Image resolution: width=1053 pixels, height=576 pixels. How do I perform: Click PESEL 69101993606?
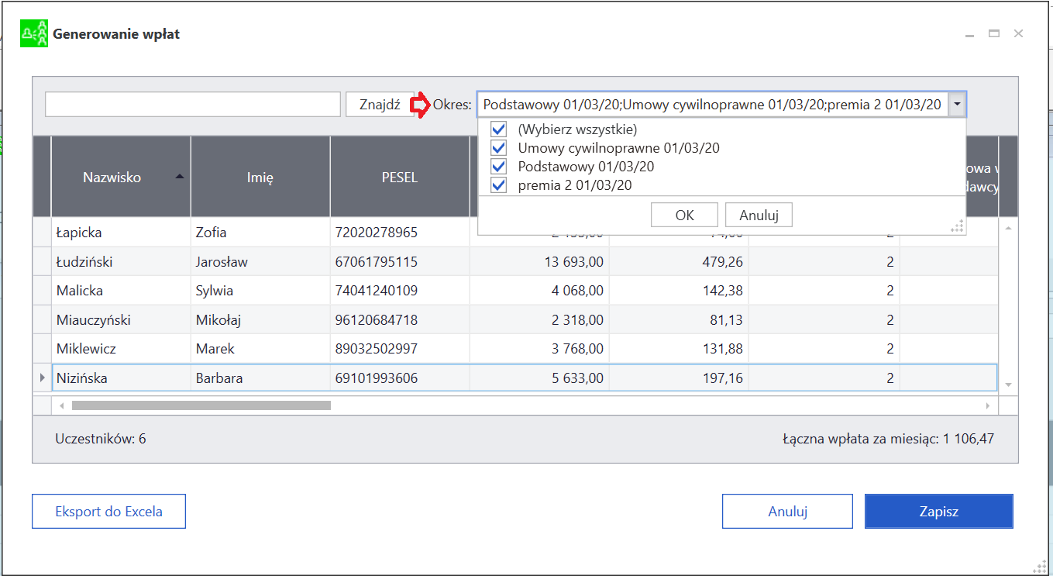(377, 378)
